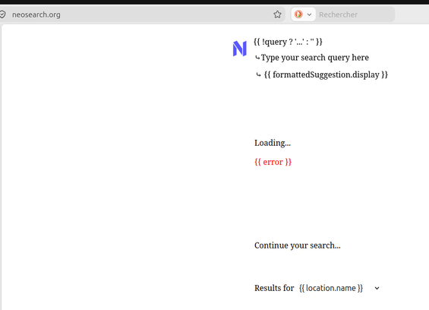
Task: Click the {{ !query ? '...' : '' }} template text
Action: tap(288, 42)
